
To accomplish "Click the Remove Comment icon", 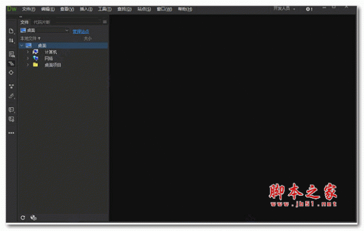I will click(11, 119).
